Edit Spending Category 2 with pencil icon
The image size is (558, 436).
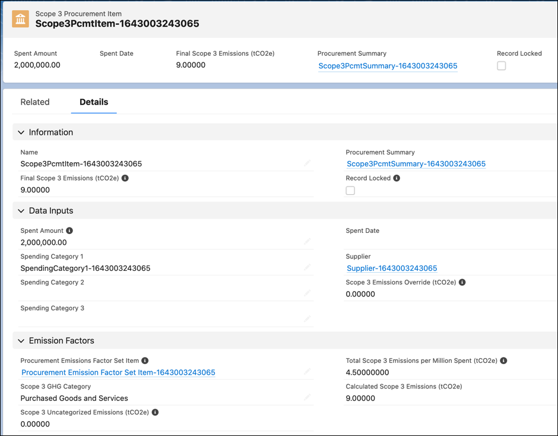click(x=307, y=293)
